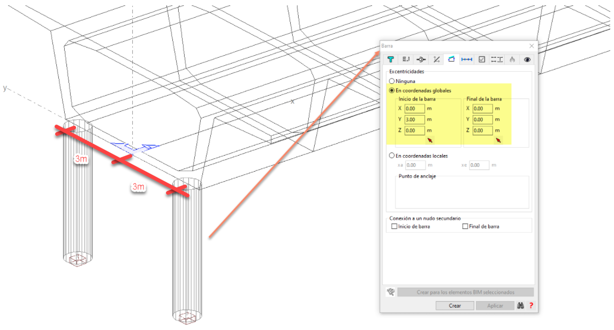The height and width of the screenshot is (330, 614).
Task: Click the X field under Final de la barra
Action: point(482,109)
